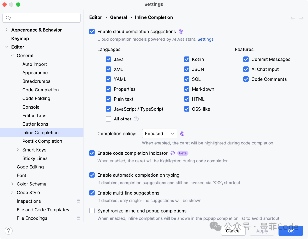Open the Completion policy dropdown
308x239 pixels.
tap(159, 134)
